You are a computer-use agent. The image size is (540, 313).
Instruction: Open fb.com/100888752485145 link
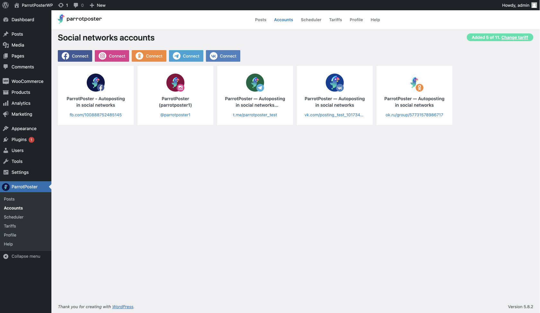96,115
